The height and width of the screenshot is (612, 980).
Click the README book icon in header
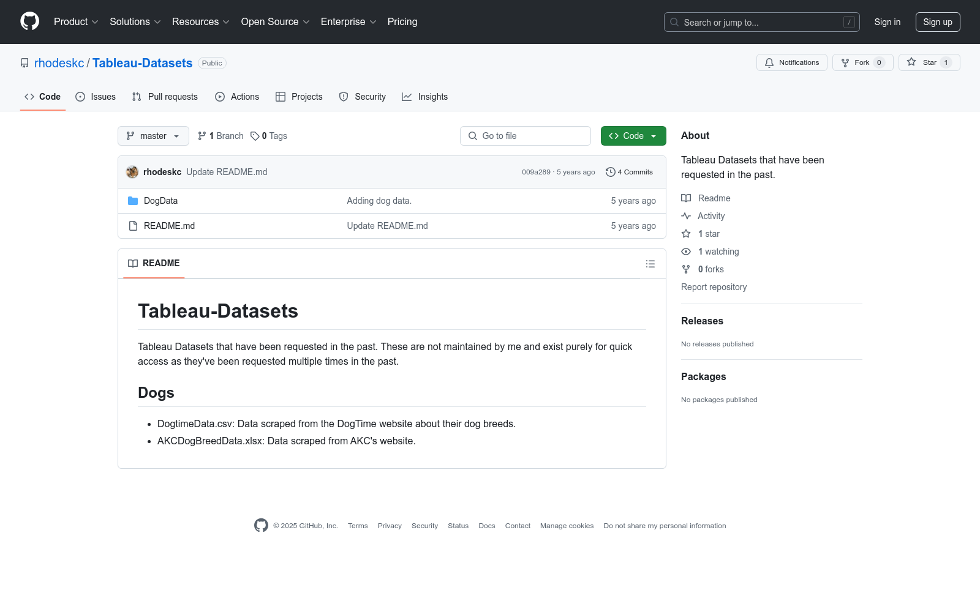(x=133, y=263)
